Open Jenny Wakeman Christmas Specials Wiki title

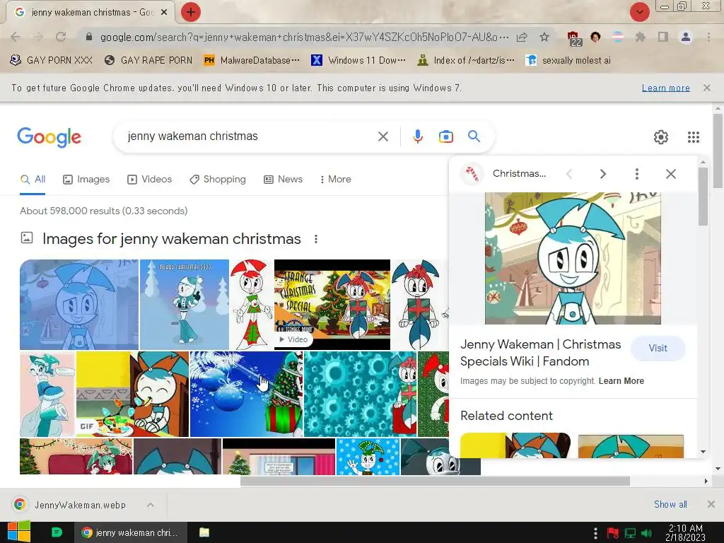540,353
